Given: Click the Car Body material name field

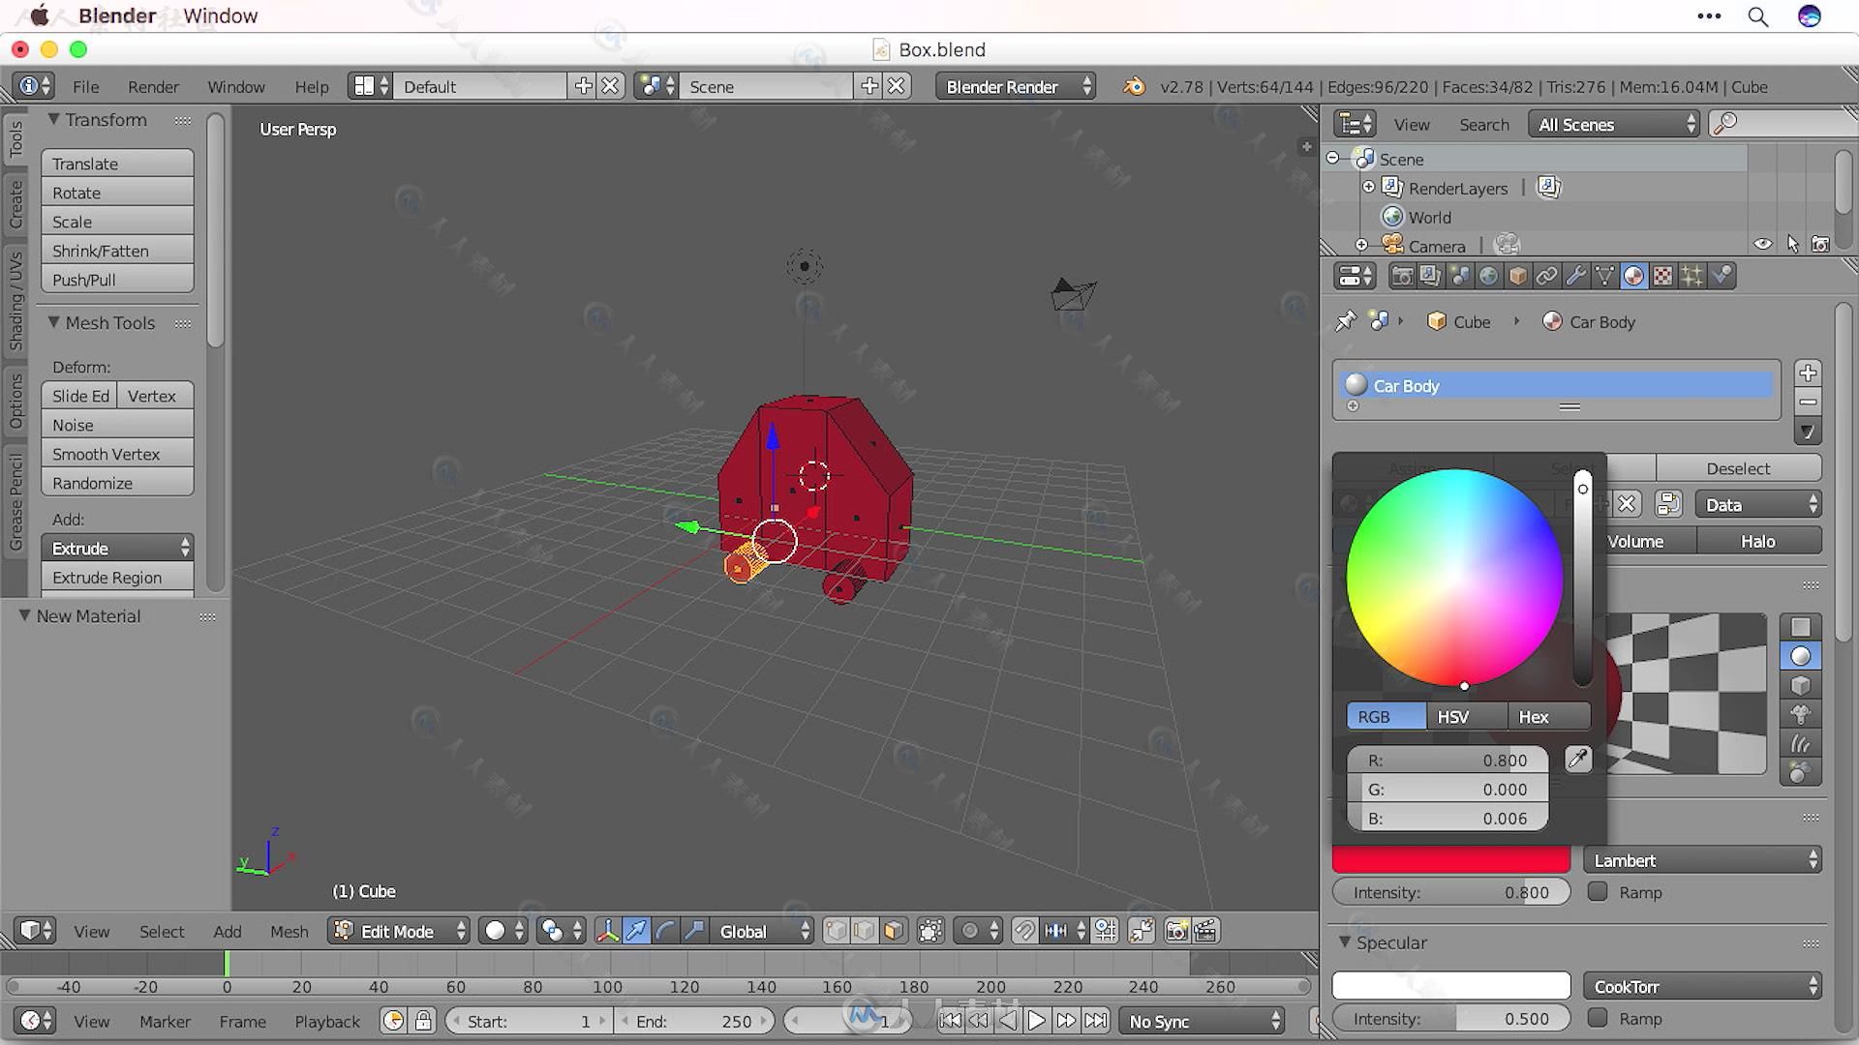Looking at the screenshot, I should 1558,385.
